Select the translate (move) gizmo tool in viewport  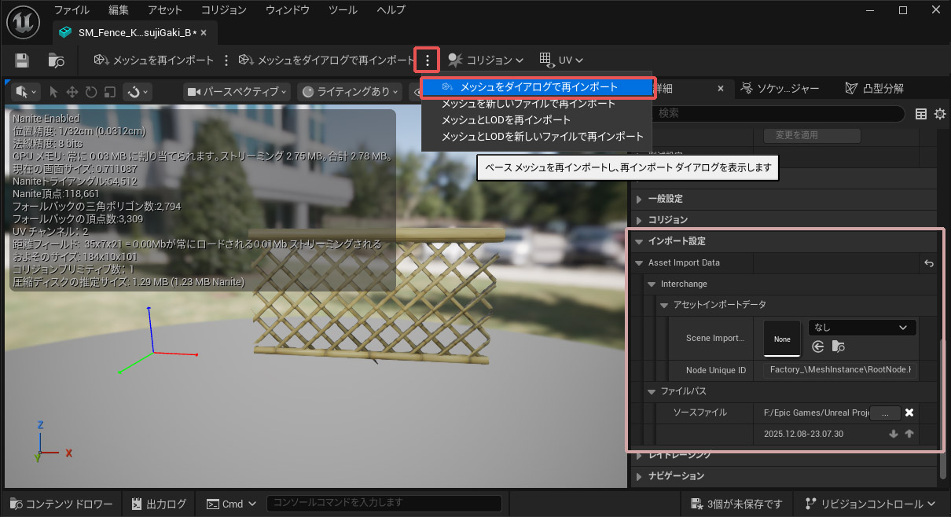coord(72,92)
